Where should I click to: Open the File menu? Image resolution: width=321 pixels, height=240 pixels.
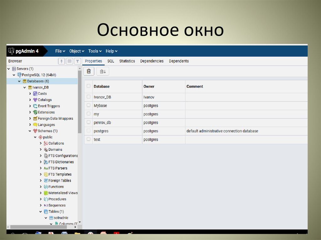60,51
